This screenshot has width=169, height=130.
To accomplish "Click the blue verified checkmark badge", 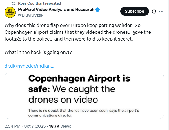I will [x=98, y=10].
